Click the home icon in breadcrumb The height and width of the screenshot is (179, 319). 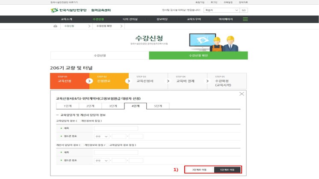tap(55, 26)
